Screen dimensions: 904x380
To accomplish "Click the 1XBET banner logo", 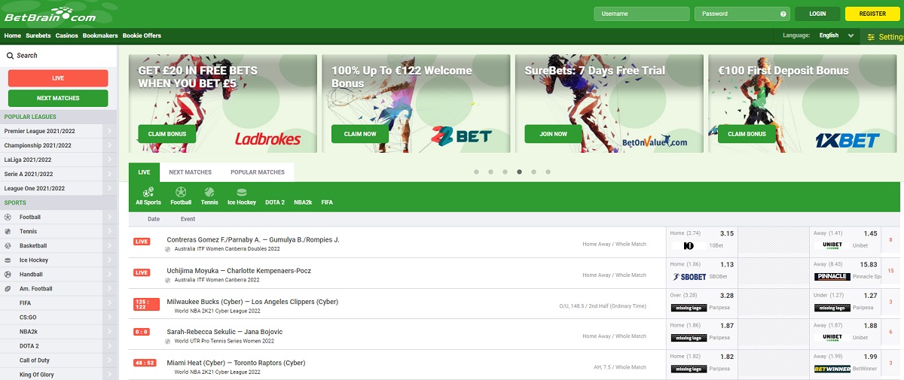I will 847,140.
